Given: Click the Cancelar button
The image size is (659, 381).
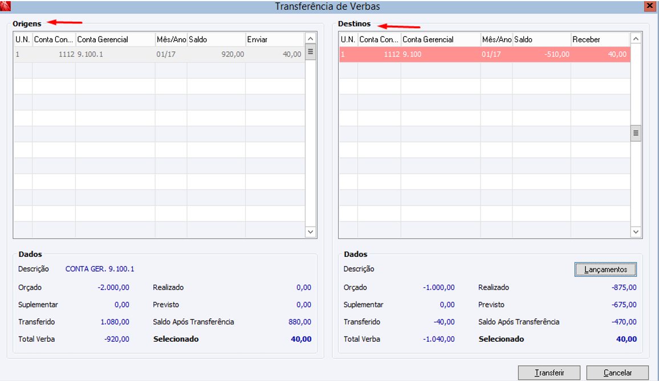Looking at the screenshot, I should [617, 372].
